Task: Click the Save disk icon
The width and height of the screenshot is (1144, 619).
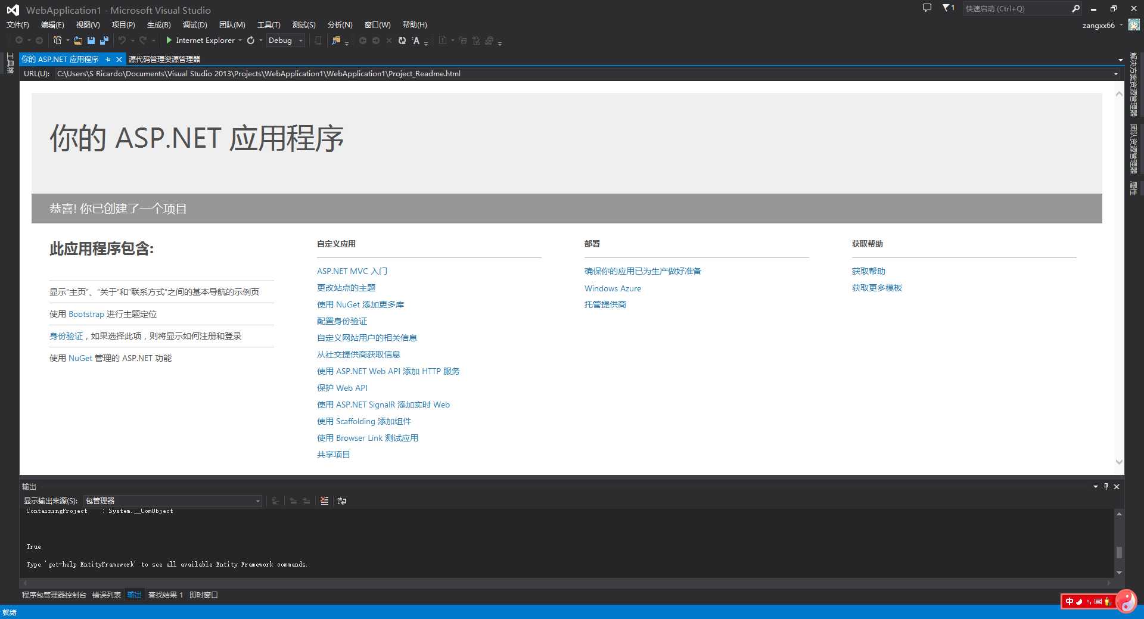Action: pos(91,41)
